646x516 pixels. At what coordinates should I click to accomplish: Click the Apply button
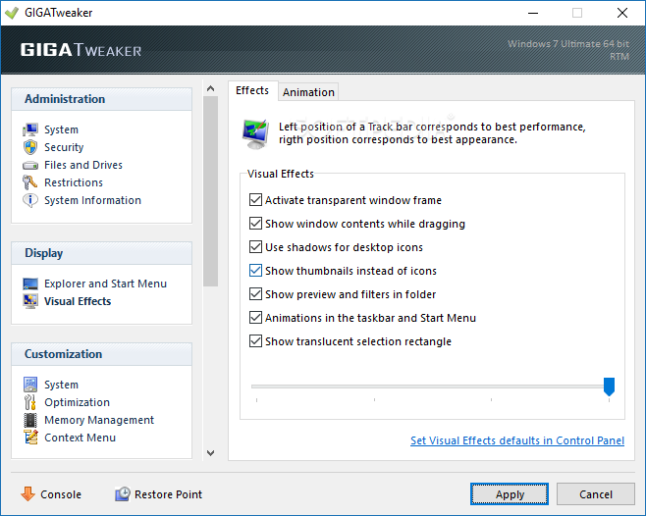pyautogui.click(x=510, y=493)
